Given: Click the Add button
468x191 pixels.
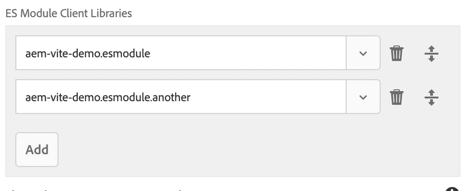Looking at the screenshot, I should [x=37, y=150].
